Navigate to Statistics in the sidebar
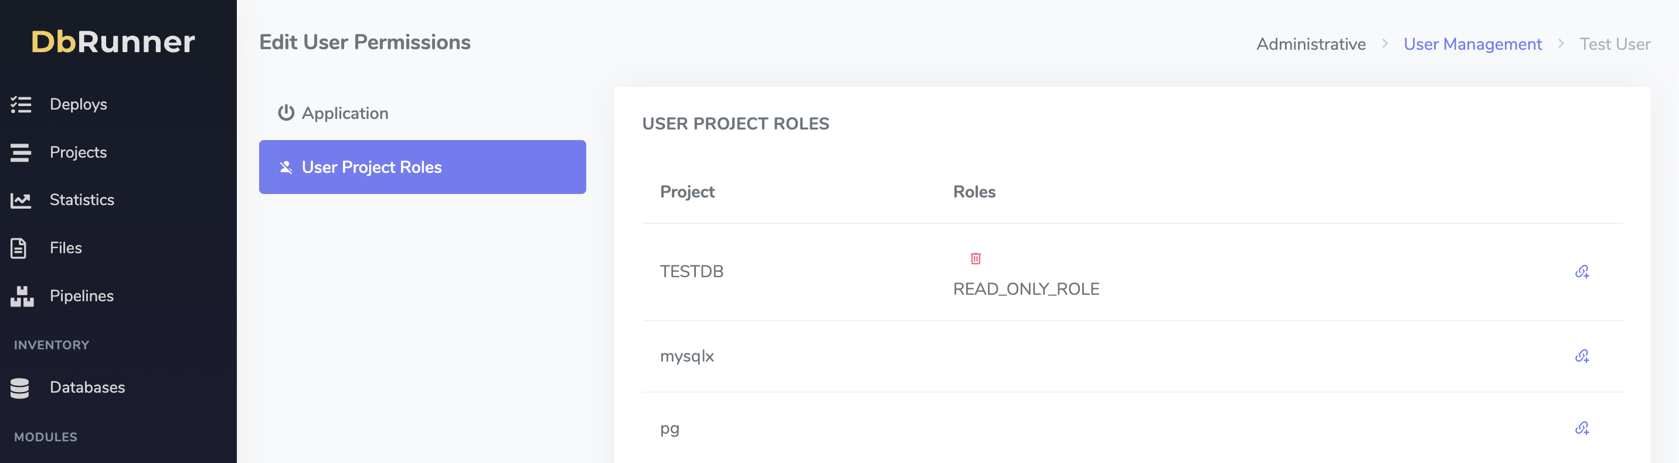 point(82,200)
